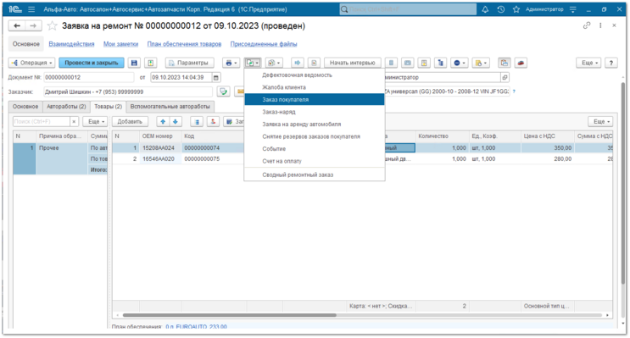This screenshot has height=338, width=630.
Task: Open План обеспечения товаров link
Action: 184,44
